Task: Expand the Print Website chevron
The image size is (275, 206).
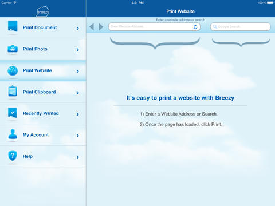Action: click(77, 71)
